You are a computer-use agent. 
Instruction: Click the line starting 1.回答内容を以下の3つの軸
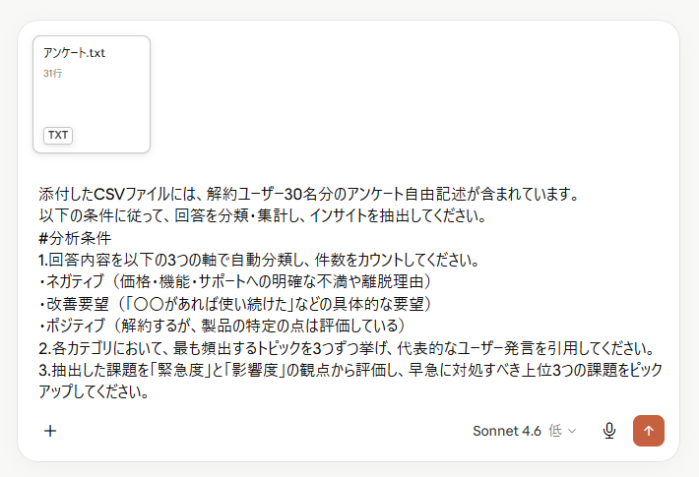[x=259, y=260]
